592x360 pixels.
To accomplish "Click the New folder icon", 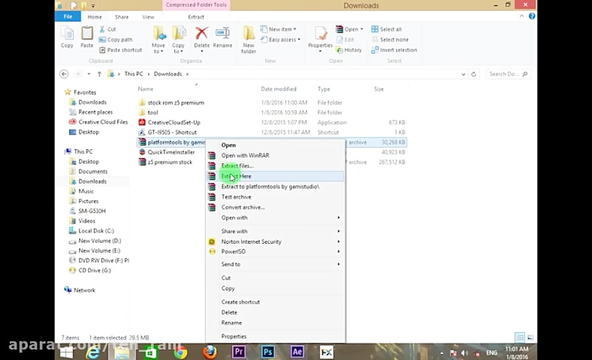I will (x=248, y=38).
